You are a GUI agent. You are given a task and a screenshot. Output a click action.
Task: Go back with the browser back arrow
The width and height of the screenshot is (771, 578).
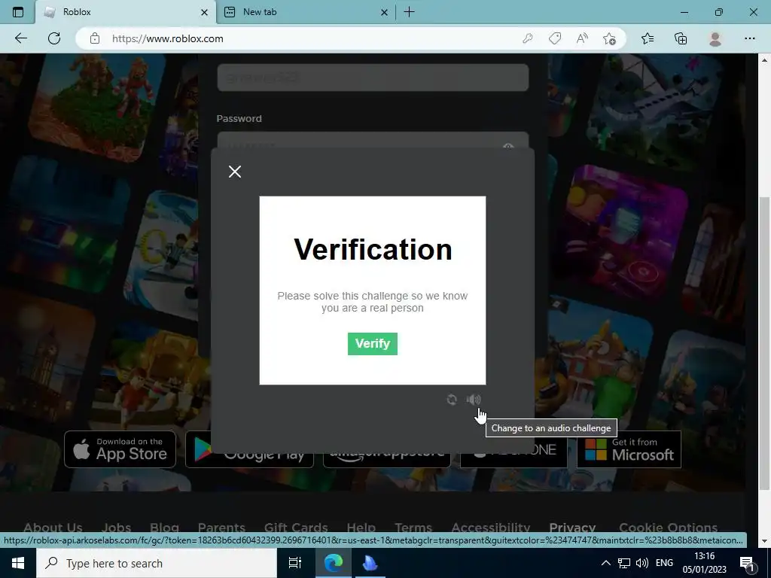20,38
